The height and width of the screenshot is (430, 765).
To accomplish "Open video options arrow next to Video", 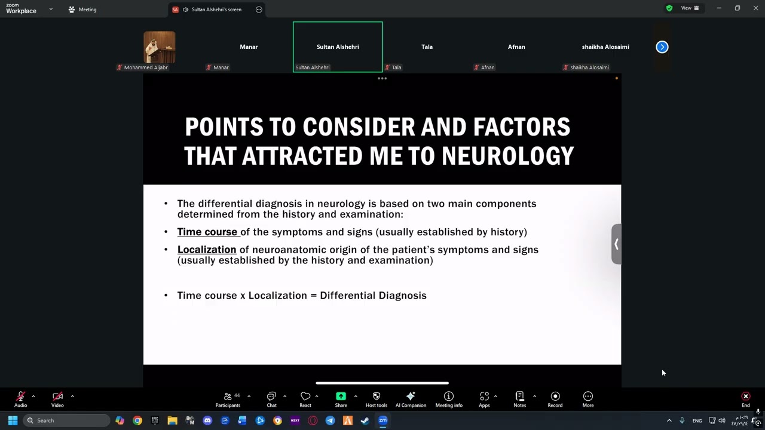I will [x=72, y=396].
